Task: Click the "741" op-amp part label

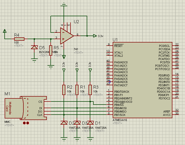Action: coord(76,49)
